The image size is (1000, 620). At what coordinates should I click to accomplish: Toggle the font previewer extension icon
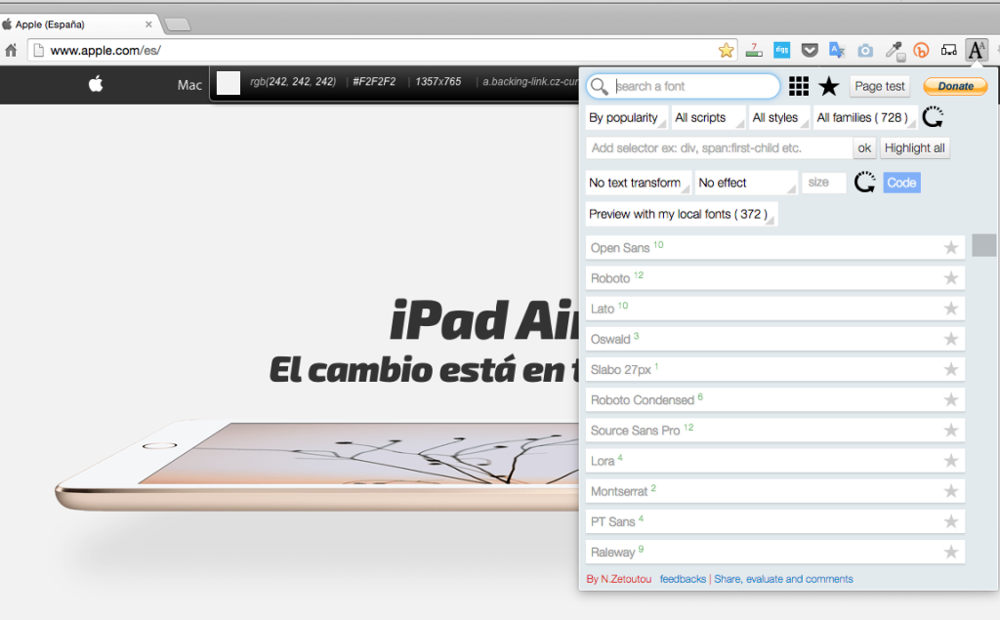click(977, 50)
